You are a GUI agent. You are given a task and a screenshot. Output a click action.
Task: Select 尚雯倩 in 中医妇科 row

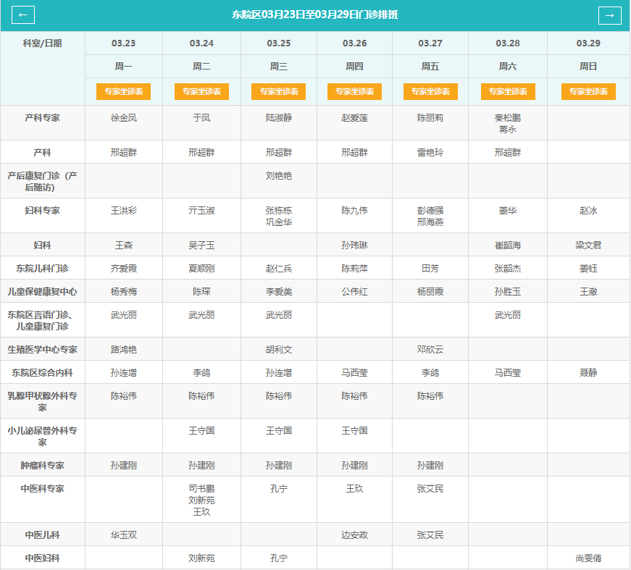pyautogui.click(x=588, y=558)
